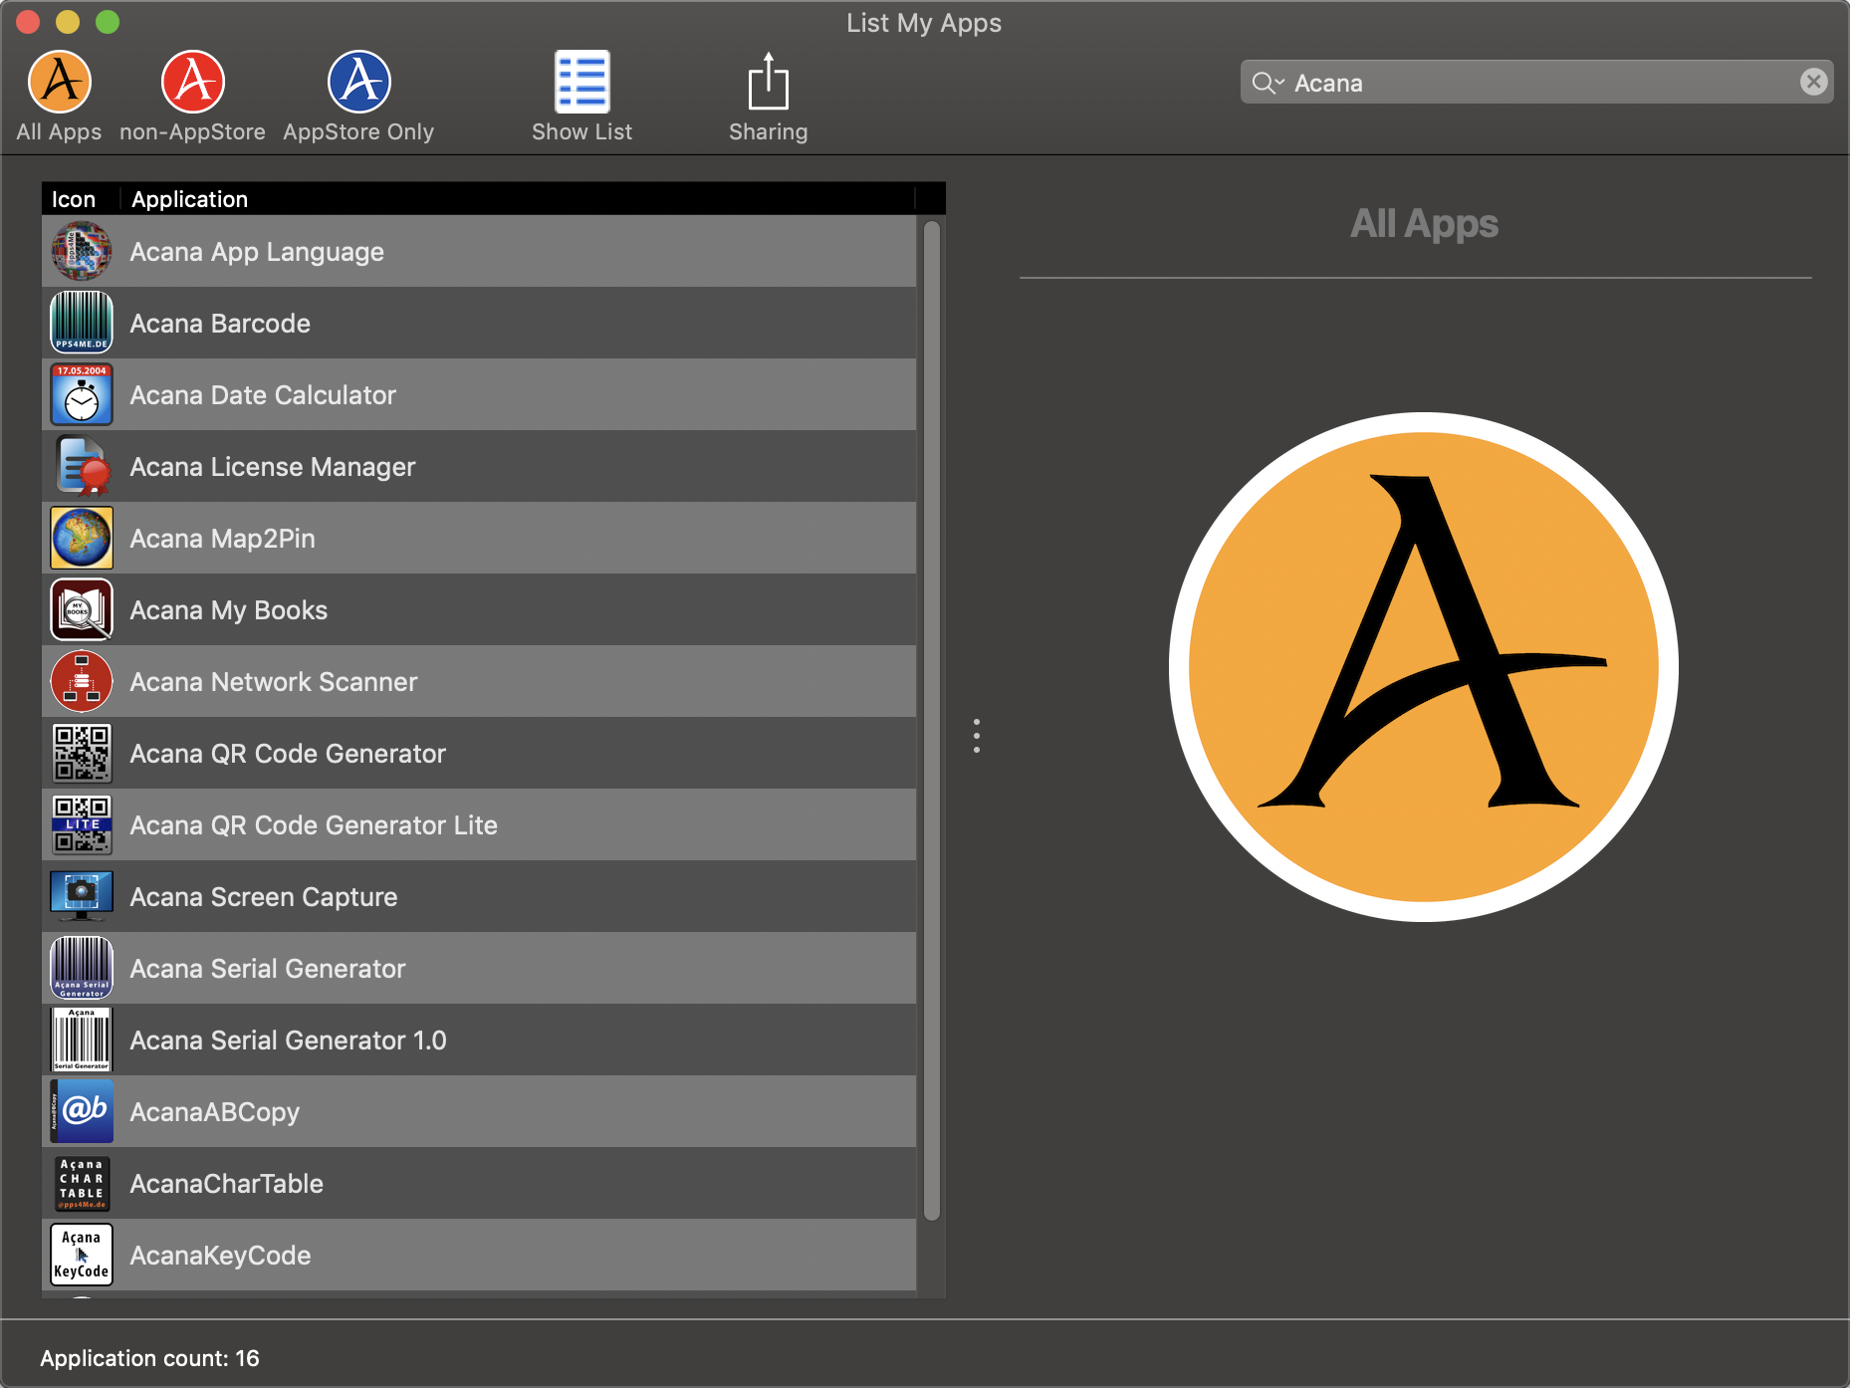Select Acana Serial Generator 1.0 row text

(x=289, y=1041)
